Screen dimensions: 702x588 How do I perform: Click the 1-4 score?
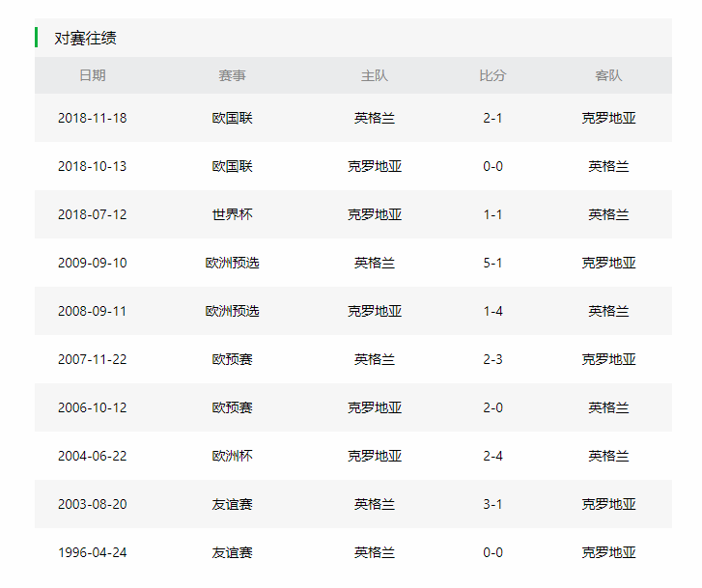492,311
